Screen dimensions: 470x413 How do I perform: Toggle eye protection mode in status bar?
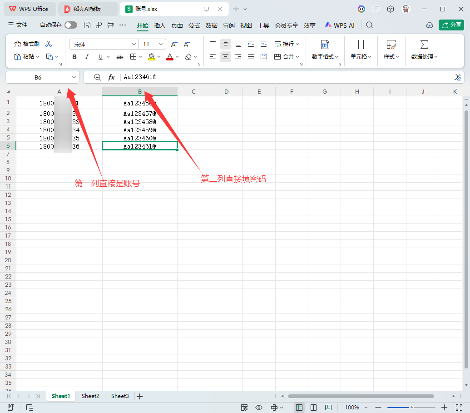(259, 407)
